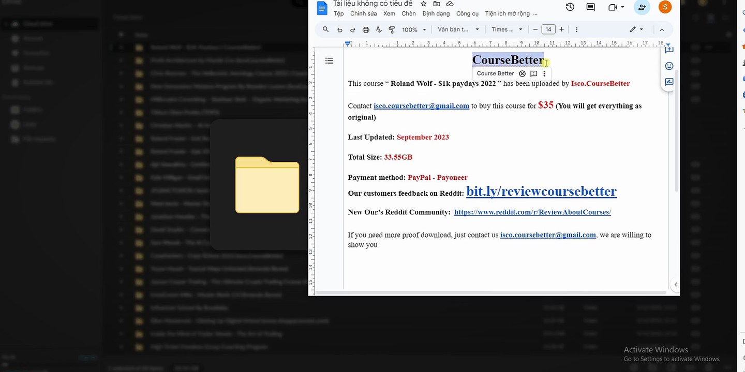Expand the side panel arrow at bottom right
The image size is (745, 372).
pos(675,284)
